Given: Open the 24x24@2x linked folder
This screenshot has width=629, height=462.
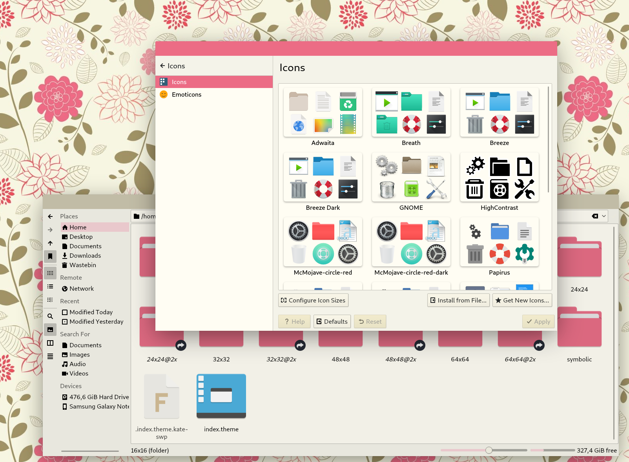Looking at the screenshot, I should click(x=162, y=347).
